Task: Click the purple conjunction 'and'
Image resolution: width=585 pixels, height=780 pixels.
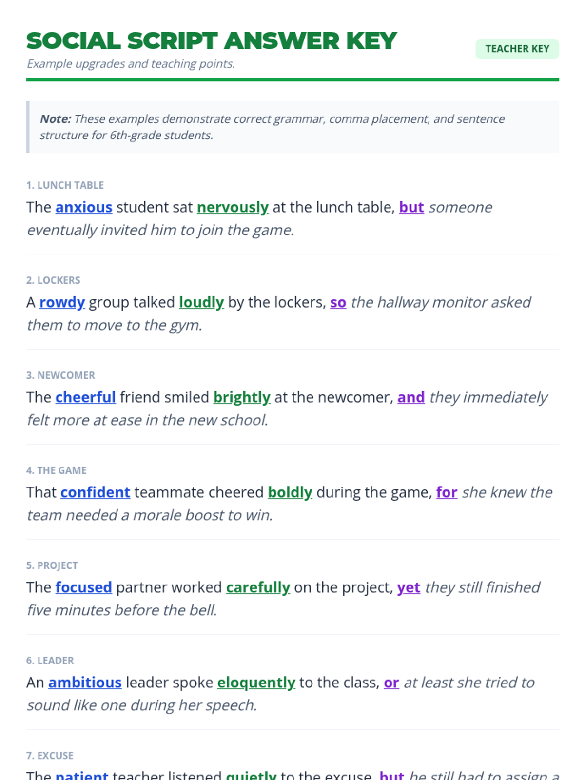Action: (x=411, y=397)
